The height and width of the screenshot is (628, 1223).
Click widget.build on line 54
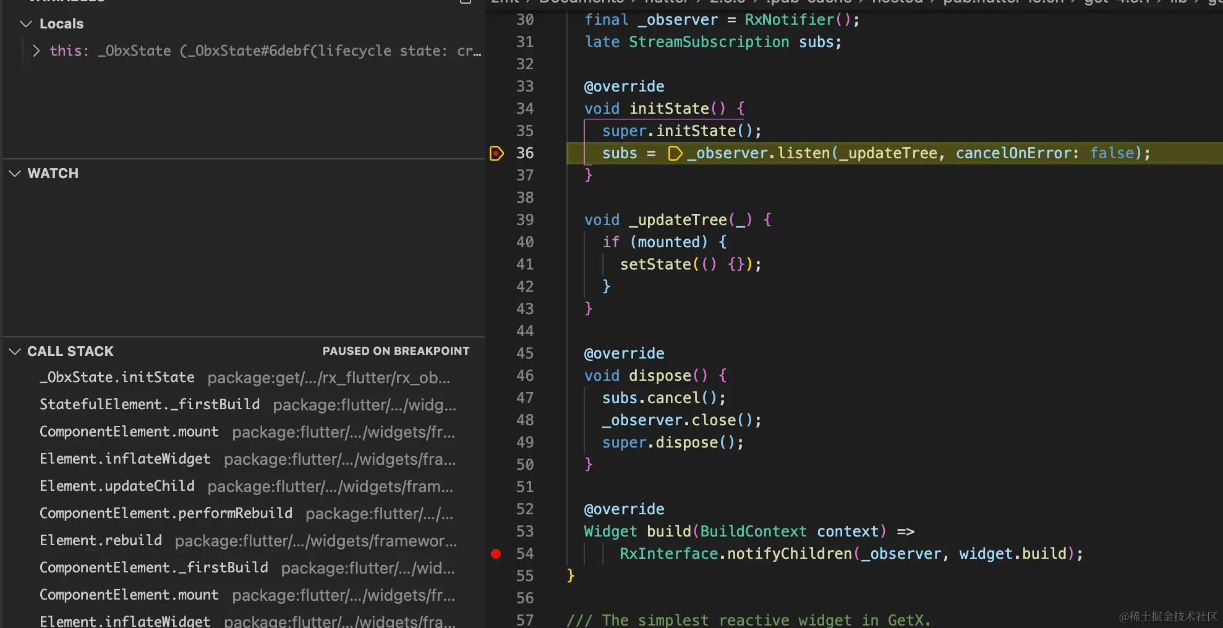tap(1013, 554)
